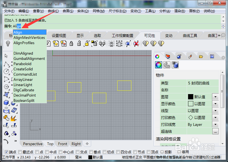Viewport: 228px width, 162px height.
Task: Add a new viewport tab plus
Action: click(87, 144)
